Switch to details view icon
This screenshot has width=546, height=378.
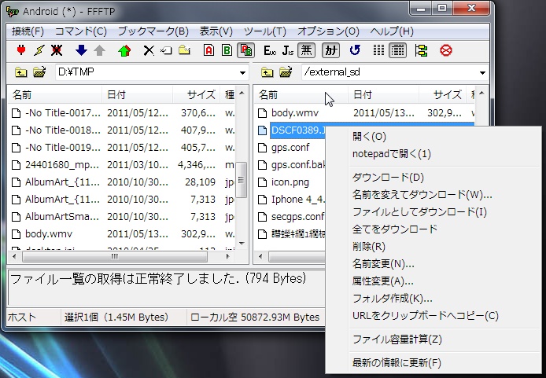coord(397,50)
